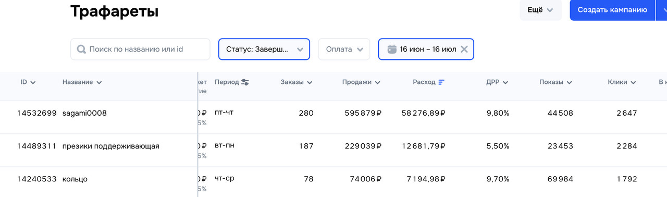Image resolution: width=667 pixels, height=197 pixels.
Task: Click the пт-чт period cell
Action: click(225, 112)
